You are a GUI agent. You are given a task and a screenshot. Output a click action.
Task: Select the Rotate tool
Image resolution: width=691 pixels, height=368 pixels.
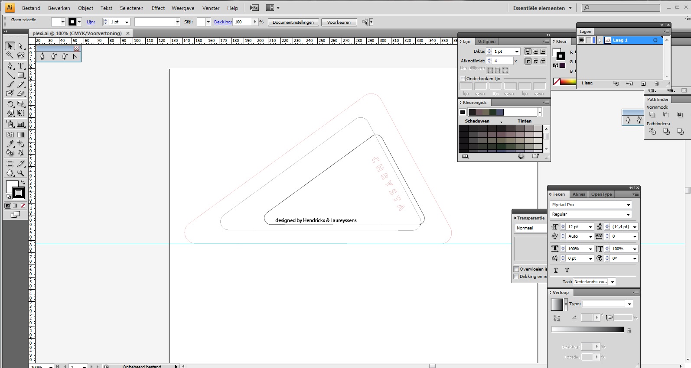point(10,104)
